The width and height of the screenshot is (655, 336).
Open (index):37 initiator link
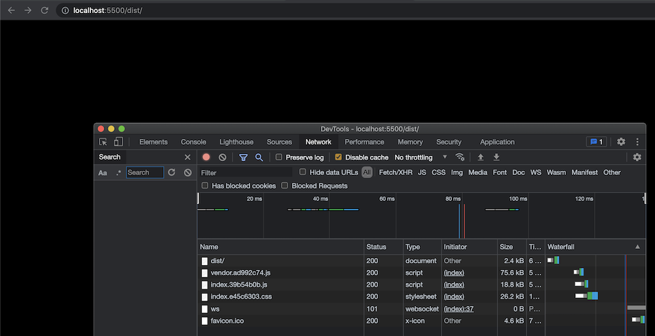pos(458,309)
